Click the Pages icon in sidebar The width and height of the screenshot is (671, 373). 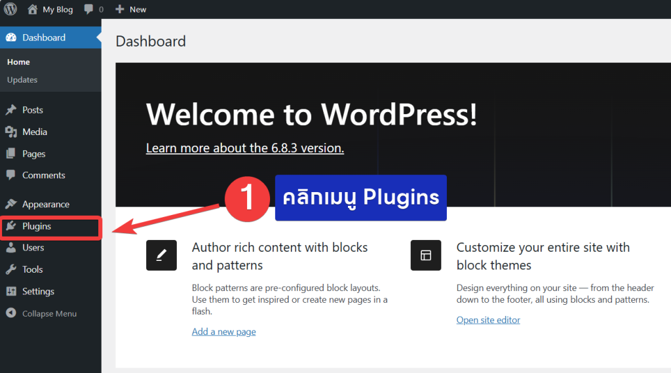pos(11,153)
